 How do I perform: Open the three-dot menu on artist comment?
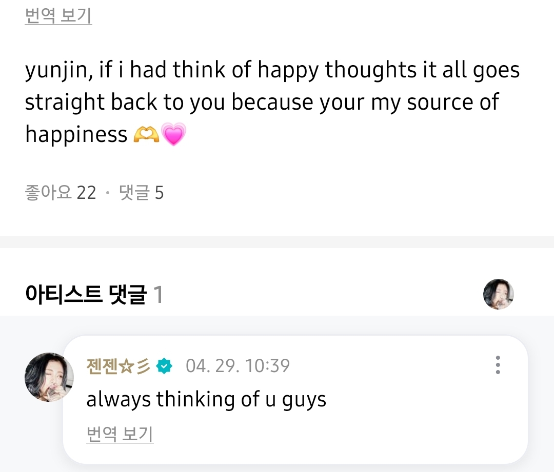[498, 365]
